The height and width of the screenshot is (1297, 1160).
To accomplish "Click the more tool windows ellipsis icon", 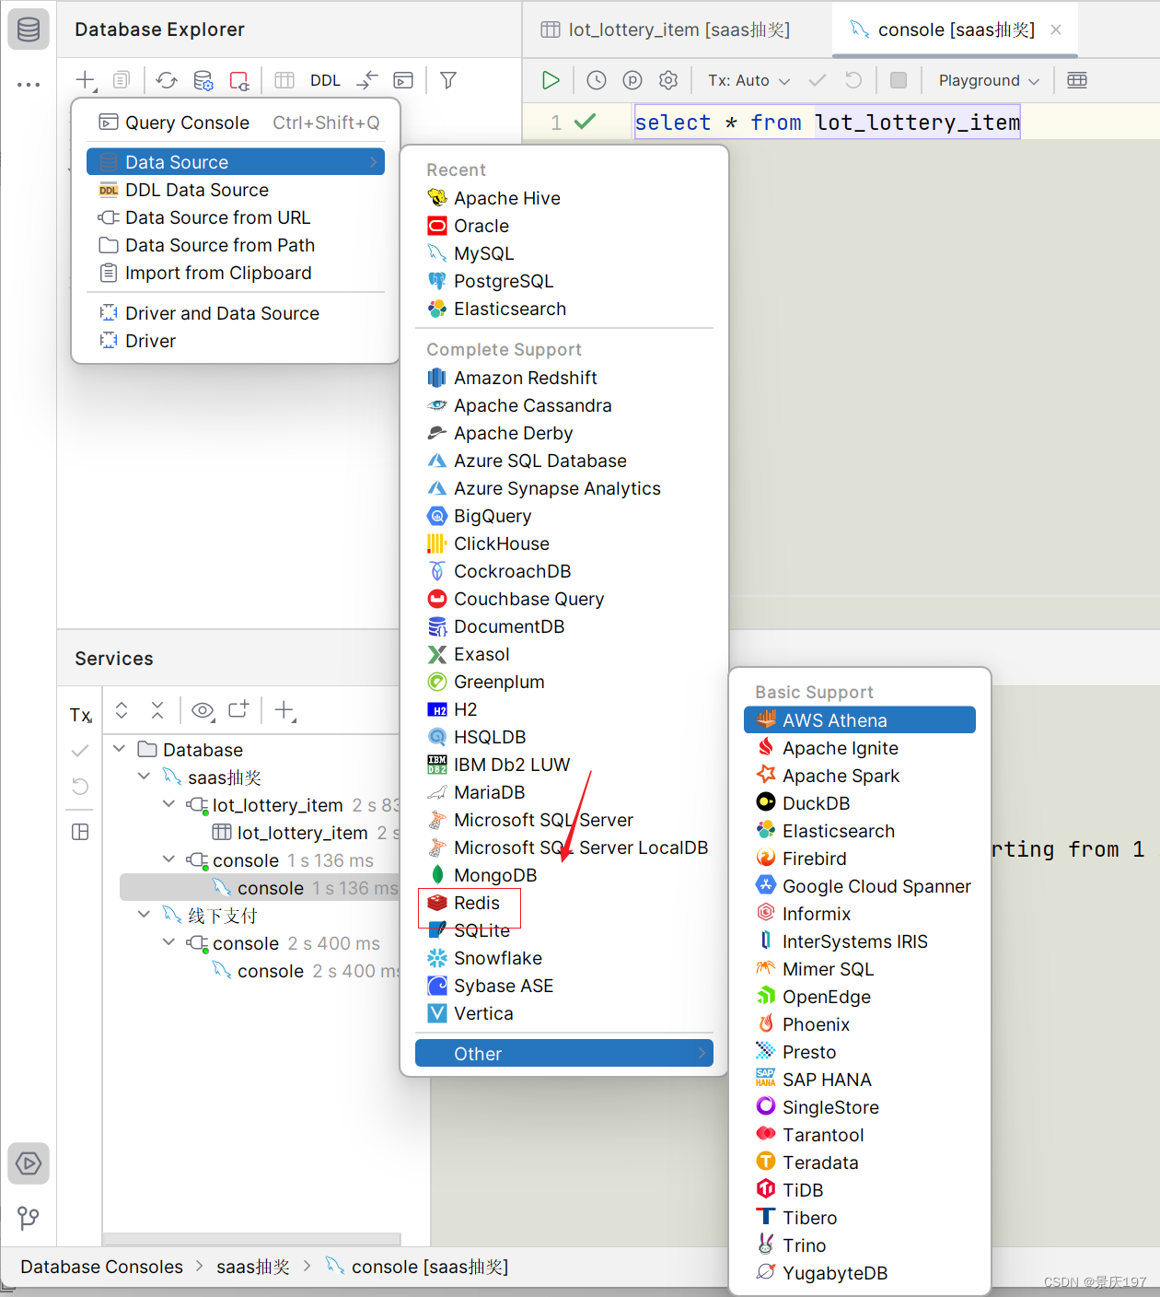I will coord(29,85).
